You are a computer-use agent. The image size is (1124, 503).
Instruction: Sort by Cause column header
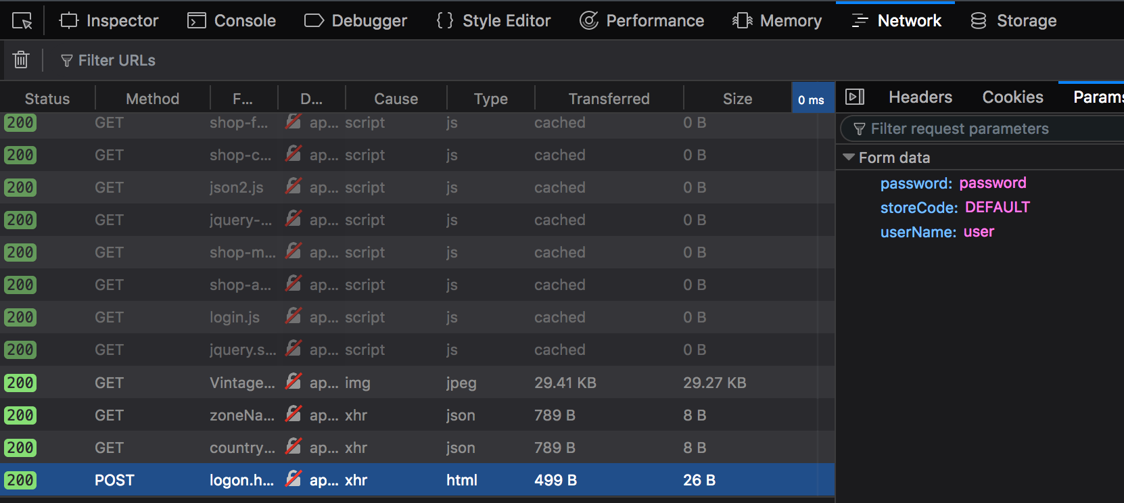pyautogui.click(x=396, y=99)
